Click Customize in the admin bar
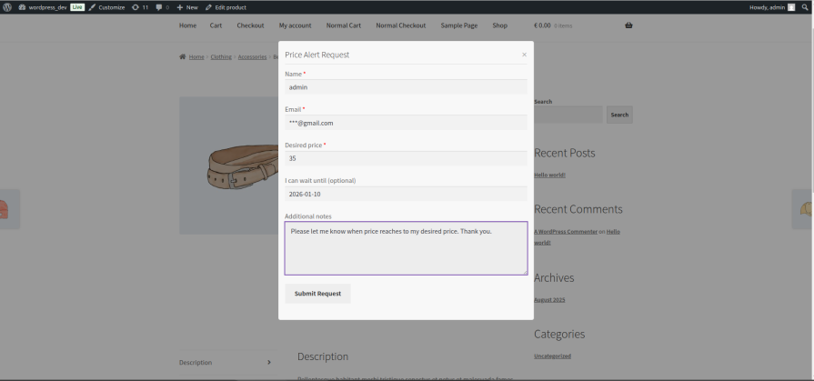This screenshot has height=381, width=814. pyautogui.click(x=106, y=6)
